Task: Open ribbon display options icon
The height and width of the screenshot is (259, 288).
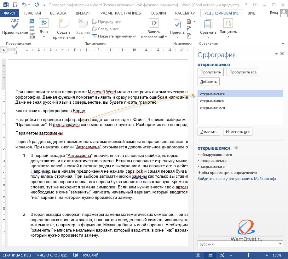Action: coord(255,5)
